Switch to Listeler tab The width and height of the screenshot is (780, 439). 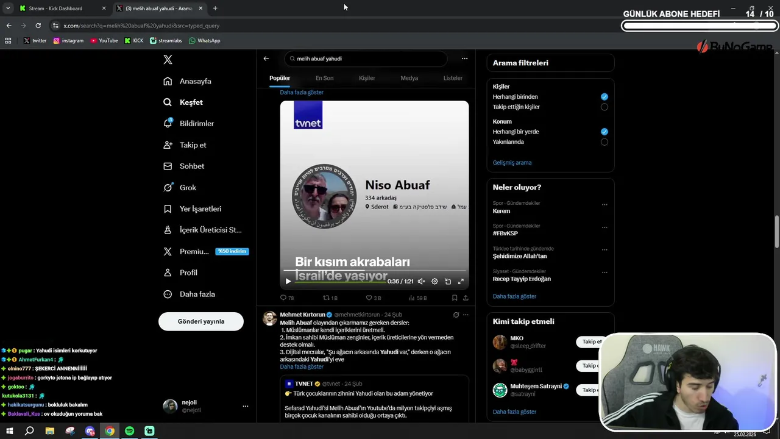point(453,78)
